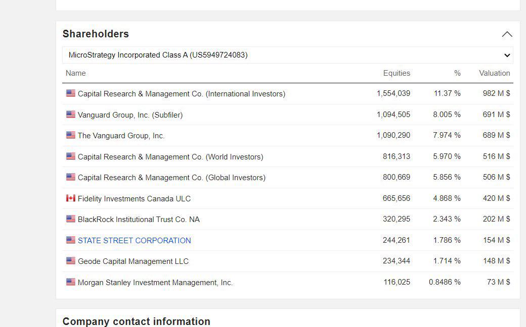The width and height of the screenshot is (526, 327).
Task: Open the MicroStrategy Incorporated Class A security selector
Action: point(287,55)
